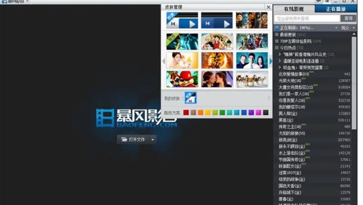This screenshot has height=205, width=363.
Task: Select the teal color scheme swatch
Action: pyautogui.click(x=229, y=113)
